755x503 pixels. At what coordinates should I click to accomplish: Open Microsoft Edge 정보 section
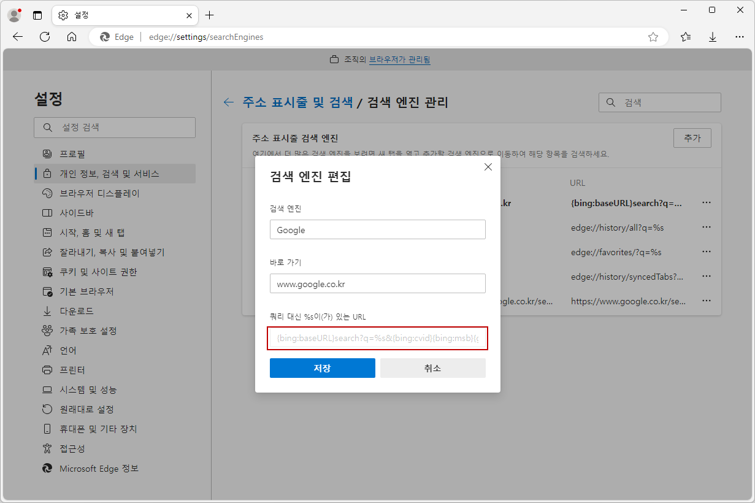coord(115,468)
